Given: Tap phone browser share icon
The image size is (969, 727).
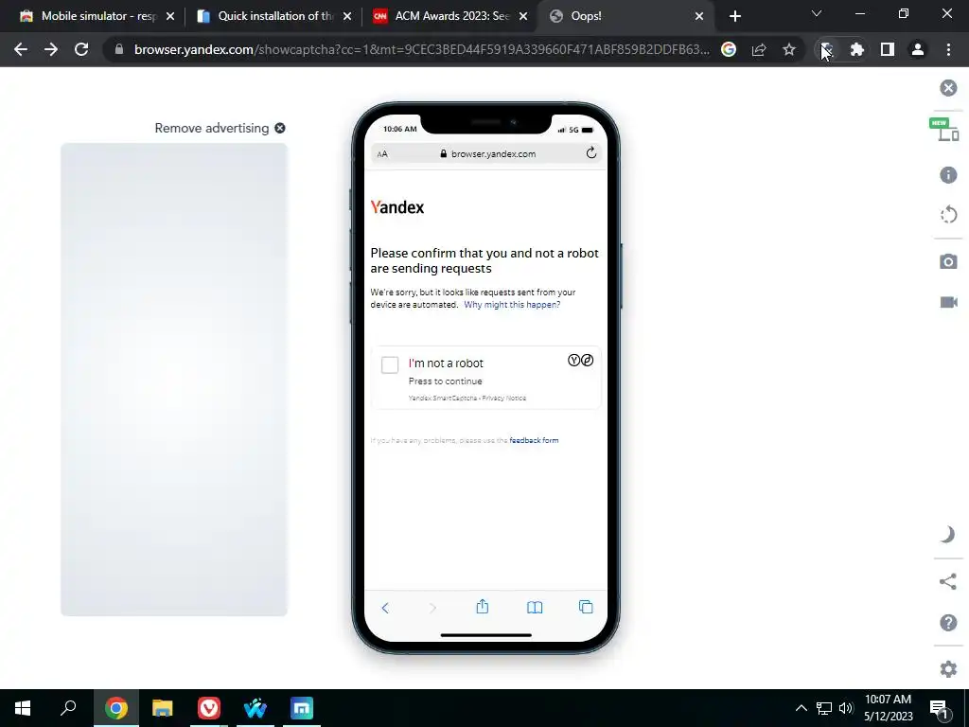Looking at the screenshot, I should pos(483,607).
